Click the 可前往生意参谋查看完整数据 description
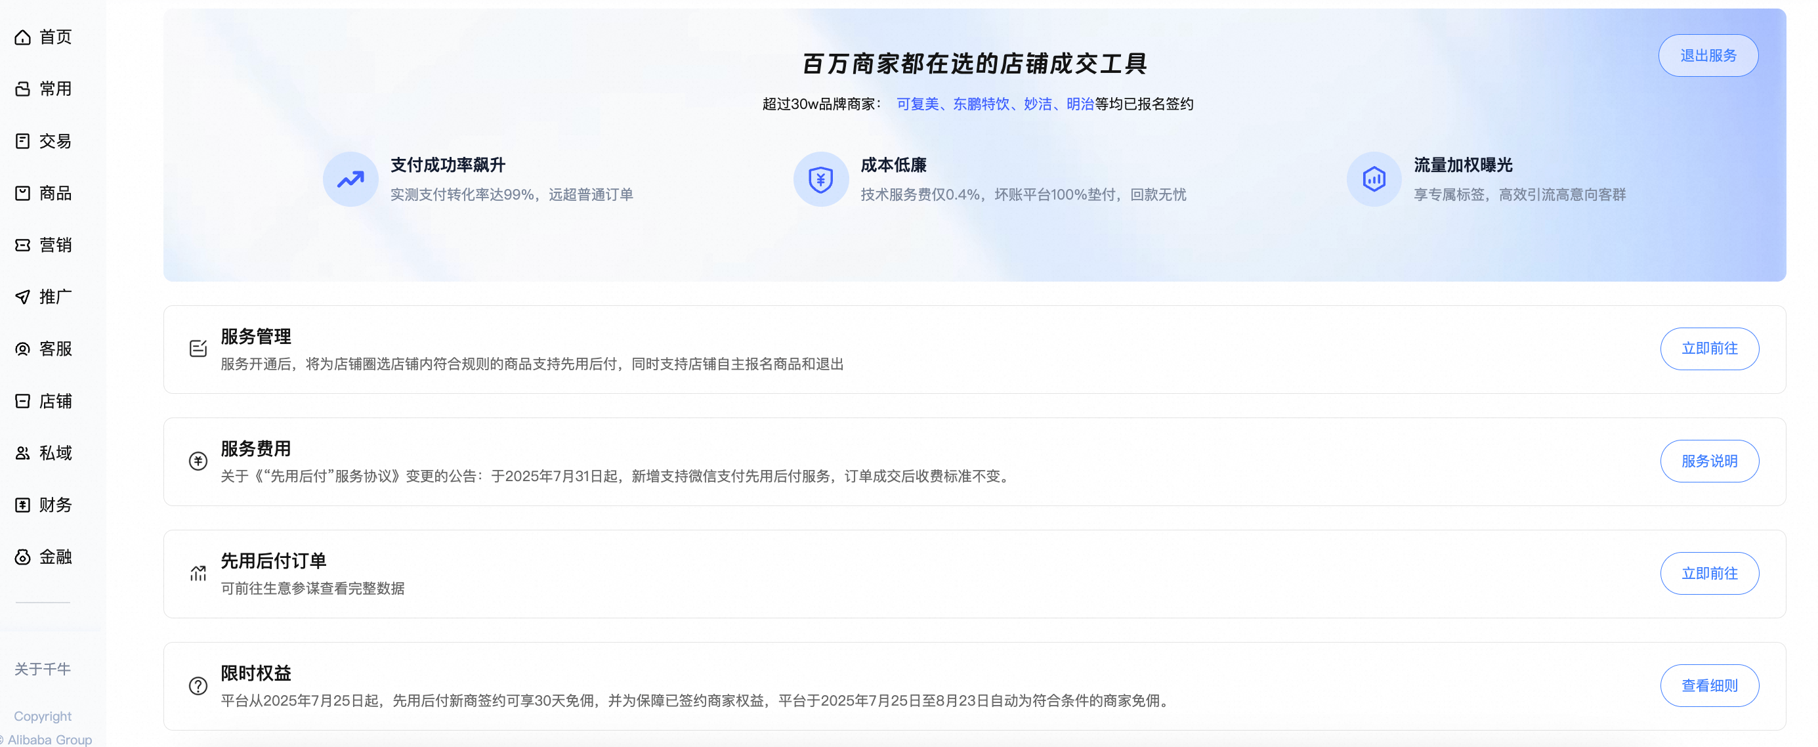The height and width of the screenshot is (747, 1818). coord(312,589)
